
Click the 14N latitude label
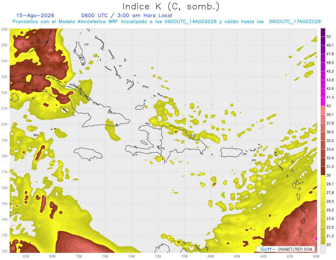(x=4, y=219)
